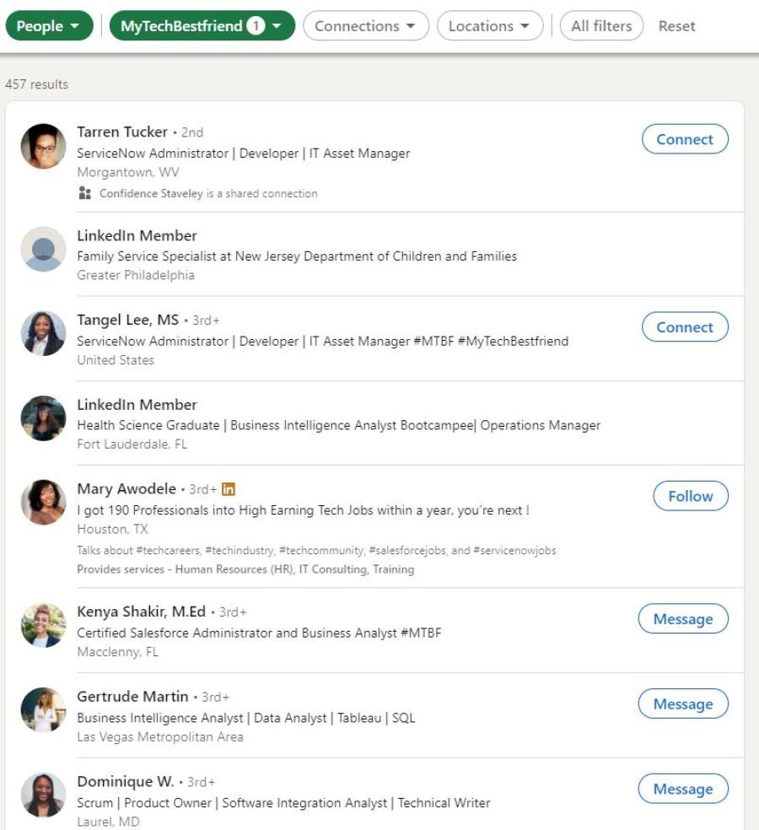Open Tarren Tucker's profile photo

(43, 147)
